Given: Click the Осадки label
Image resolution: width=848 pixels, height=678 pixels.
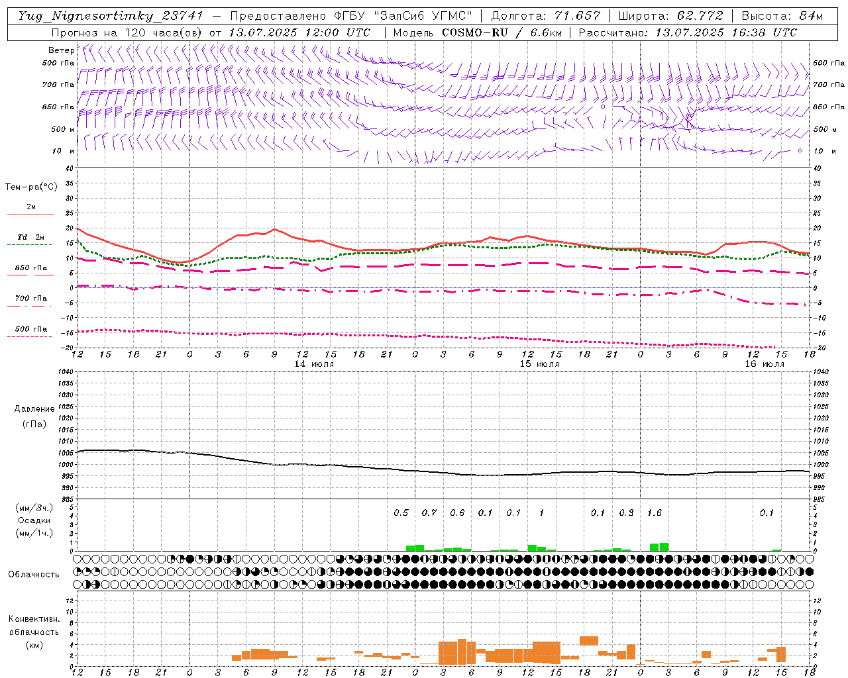Looking at the screenshot, I should pyautogui.click(x=34, y=520).
